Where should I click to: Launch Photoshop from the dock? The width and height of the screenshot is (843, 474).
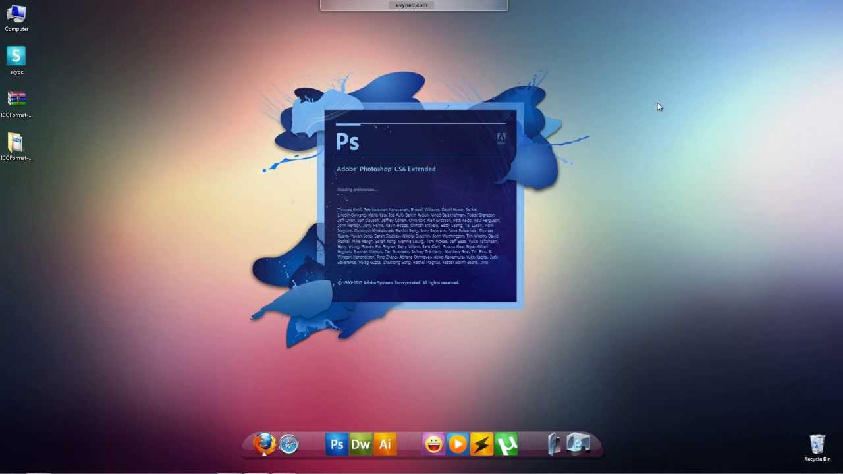click(x=337, y=444)
